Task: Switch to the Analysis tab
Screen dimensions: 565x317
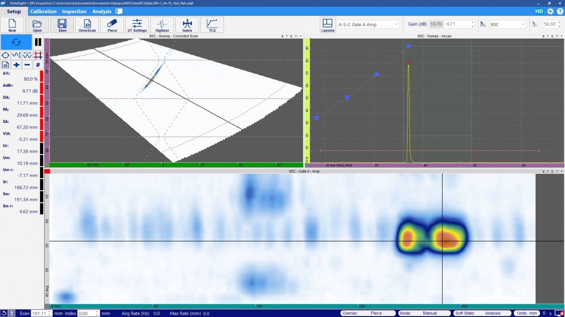Action: pos(102,11)
